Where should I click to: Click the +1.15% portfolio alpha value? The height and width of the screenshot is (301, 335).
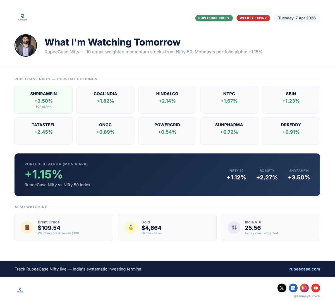(44, 175)
